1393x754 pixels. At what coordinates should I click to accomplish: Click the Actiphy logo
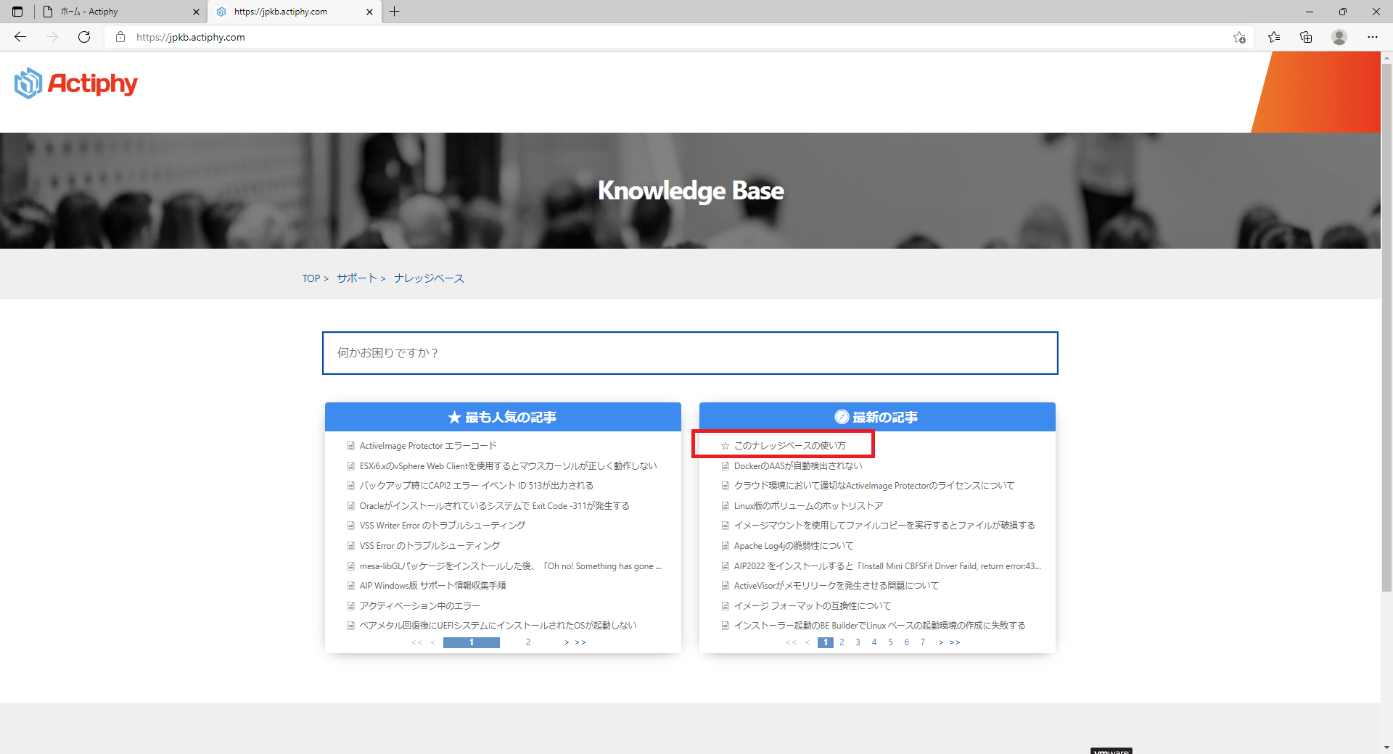[x=76, y=83]
